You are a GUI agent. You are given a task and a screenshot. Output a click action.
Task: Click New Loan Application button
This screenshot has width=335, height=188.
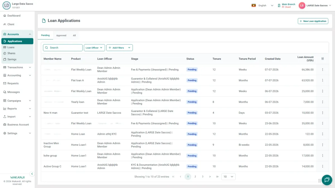(313, 21)
